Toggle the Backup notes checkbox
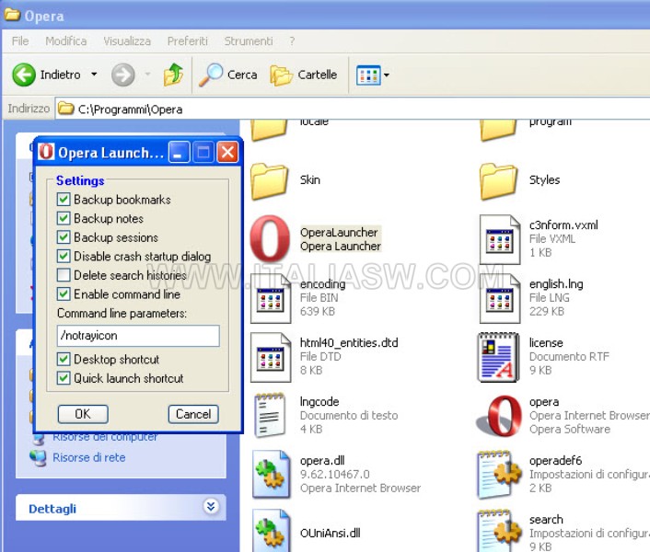Screen dimensions: 650x552 (x=64, y=218)
